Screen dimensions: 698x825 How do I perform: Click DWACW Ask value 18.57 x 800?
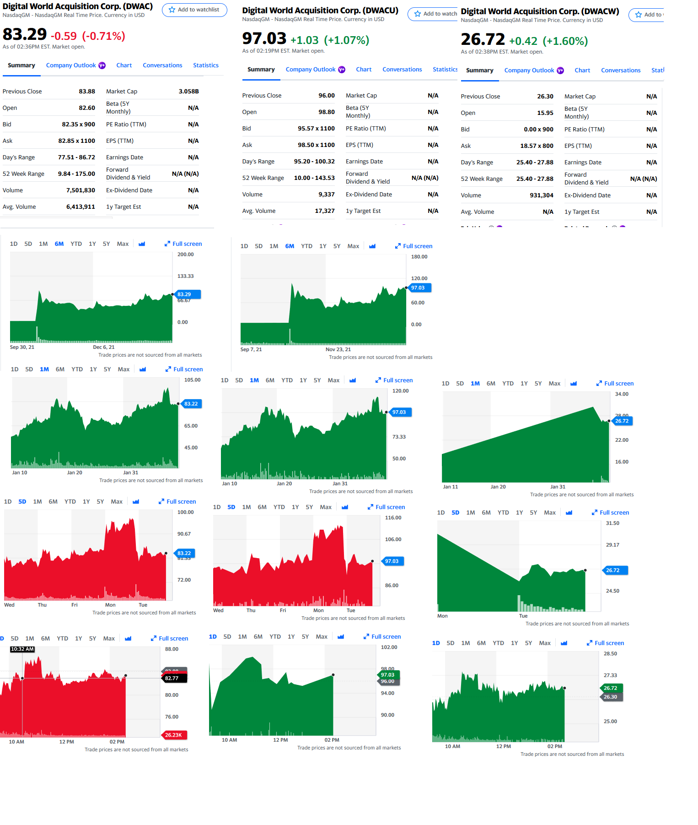(x=537, y=146)
